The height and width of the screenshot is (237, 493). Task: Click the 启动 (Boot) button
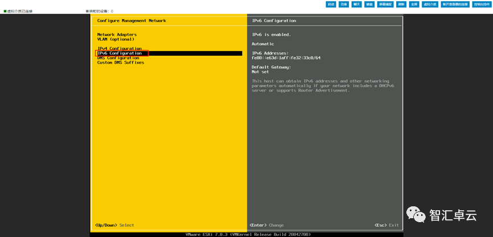coord(331,5)
